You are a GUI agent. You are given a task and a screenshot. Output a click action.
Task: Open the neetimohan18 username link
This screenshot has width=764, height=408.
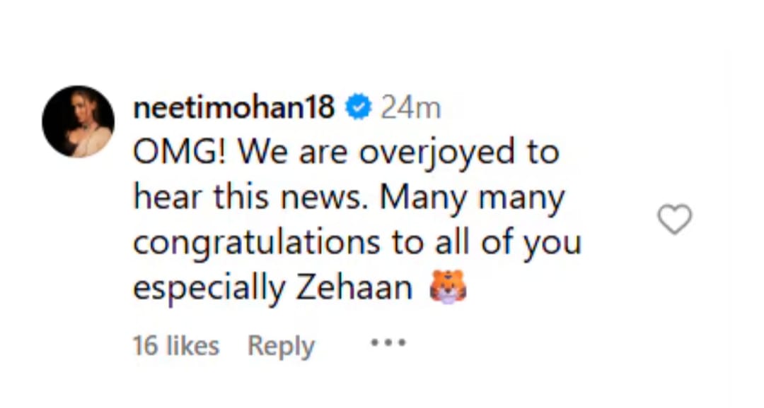click(233, 108)
